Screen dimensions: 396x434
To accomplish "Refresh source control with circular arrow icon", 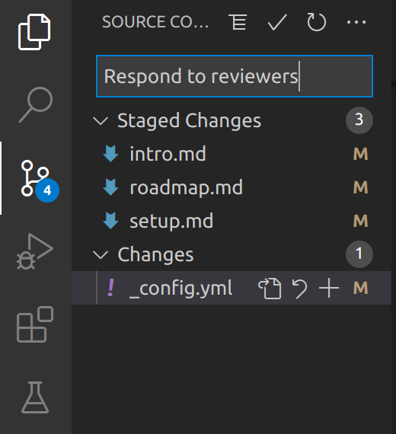I will click(317, 22).
